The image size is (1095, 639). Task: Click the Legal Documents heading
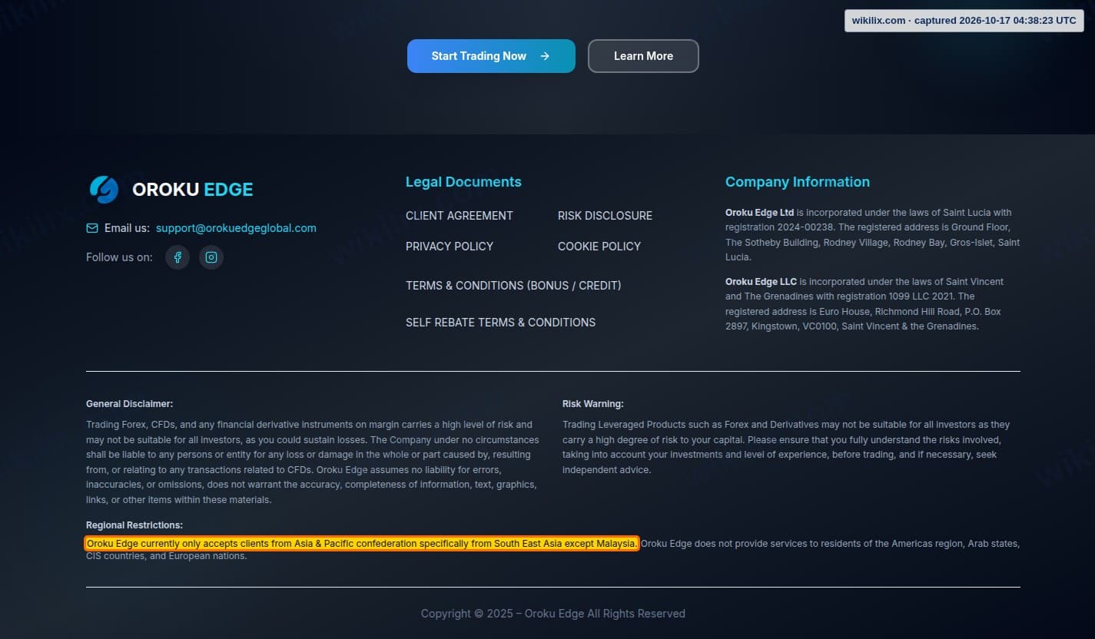click(463, 182)
